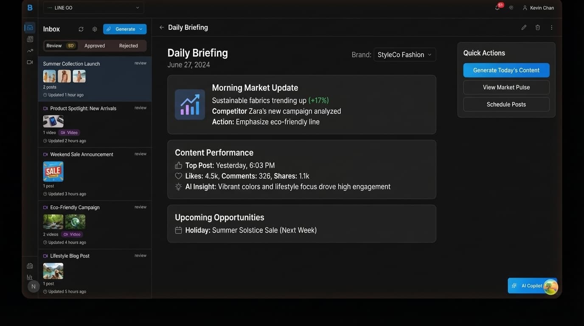Edit the Daily Briefing with the pencil icon
Image resolution: width=584 pixels, height=326 pixels.
523,27
